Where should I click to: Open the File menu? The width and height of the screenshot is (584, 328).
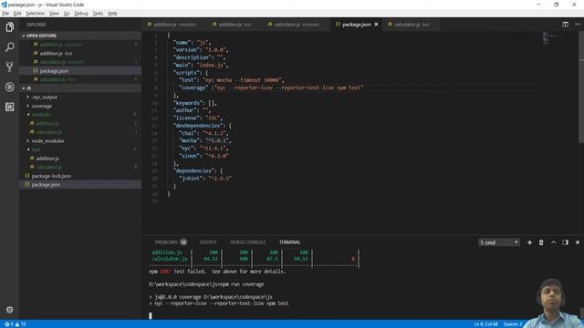[5, 14]
